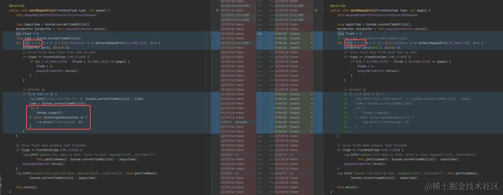503x195 pixels.
Task: Click 'byteBuffer.put(i, (byte) 0);' in left pane
Action: coord(46,47)
